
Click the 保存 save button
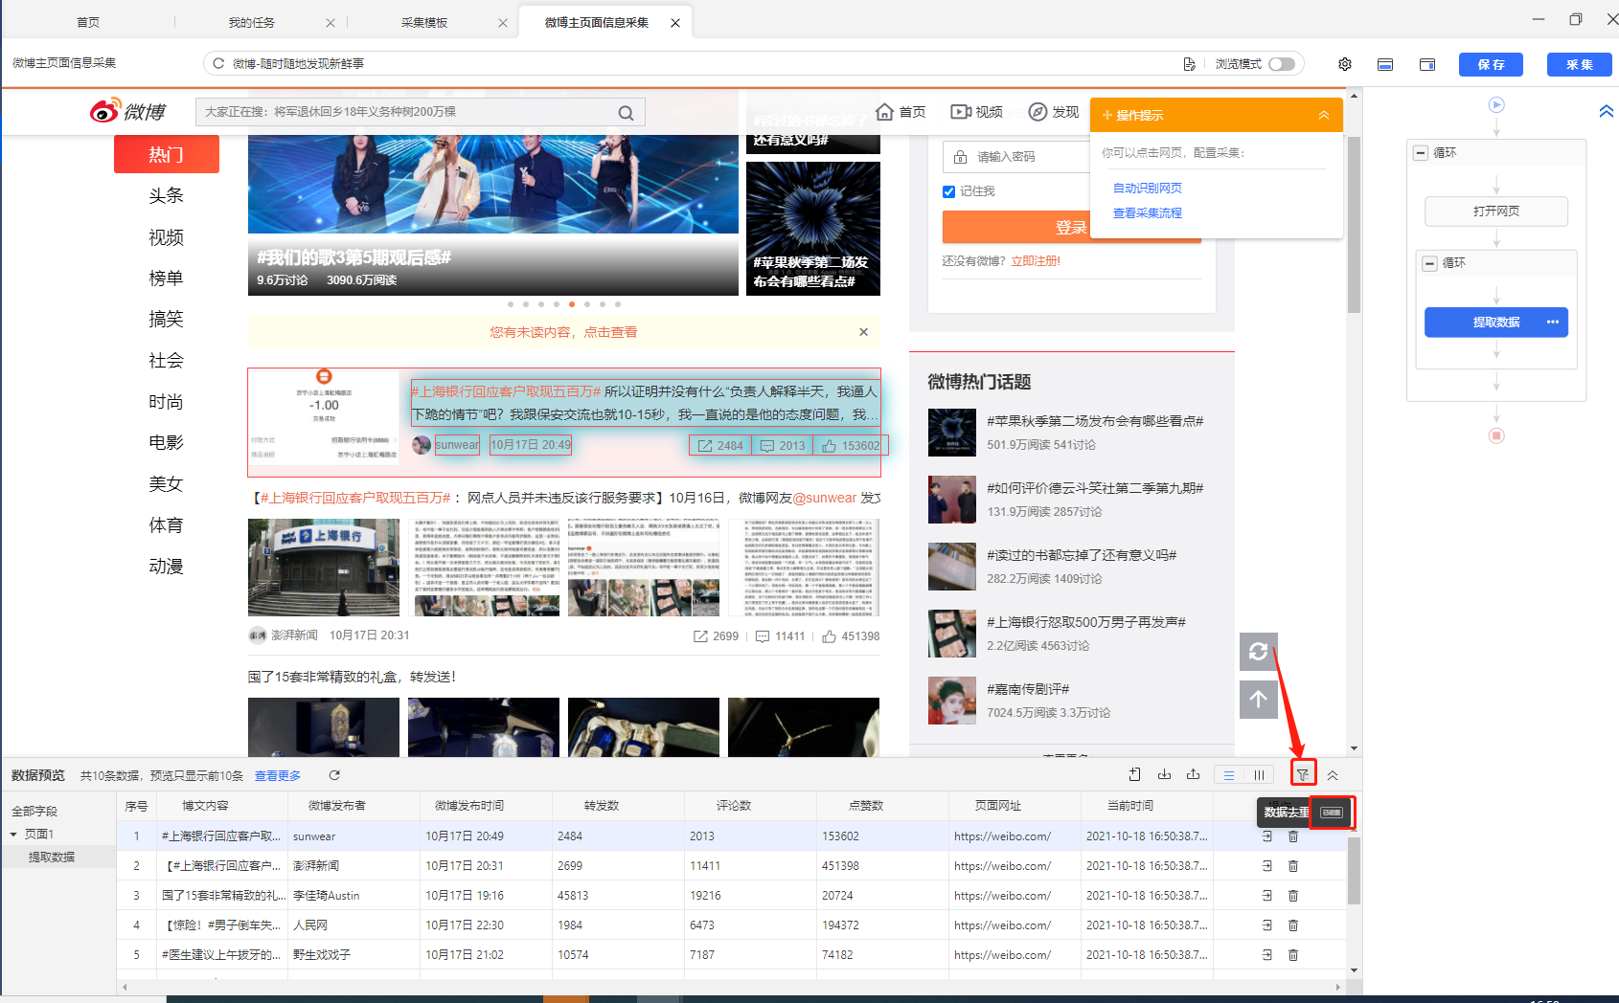pos(1491,64)
